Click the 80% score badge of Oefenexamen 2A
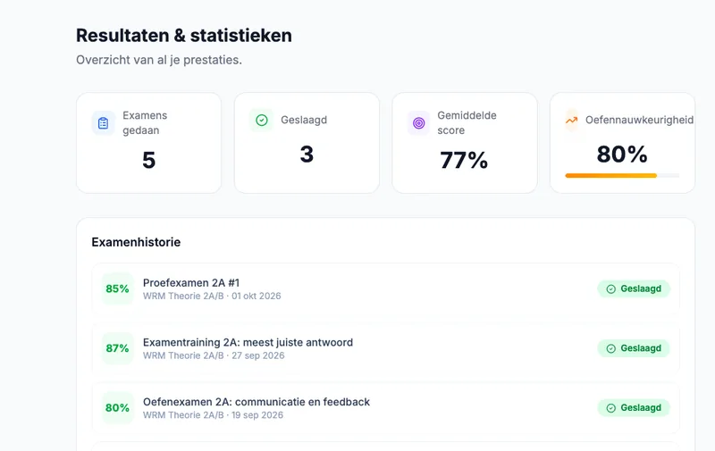Viewport: 715px width, 451px height. [x=117, y=408]
